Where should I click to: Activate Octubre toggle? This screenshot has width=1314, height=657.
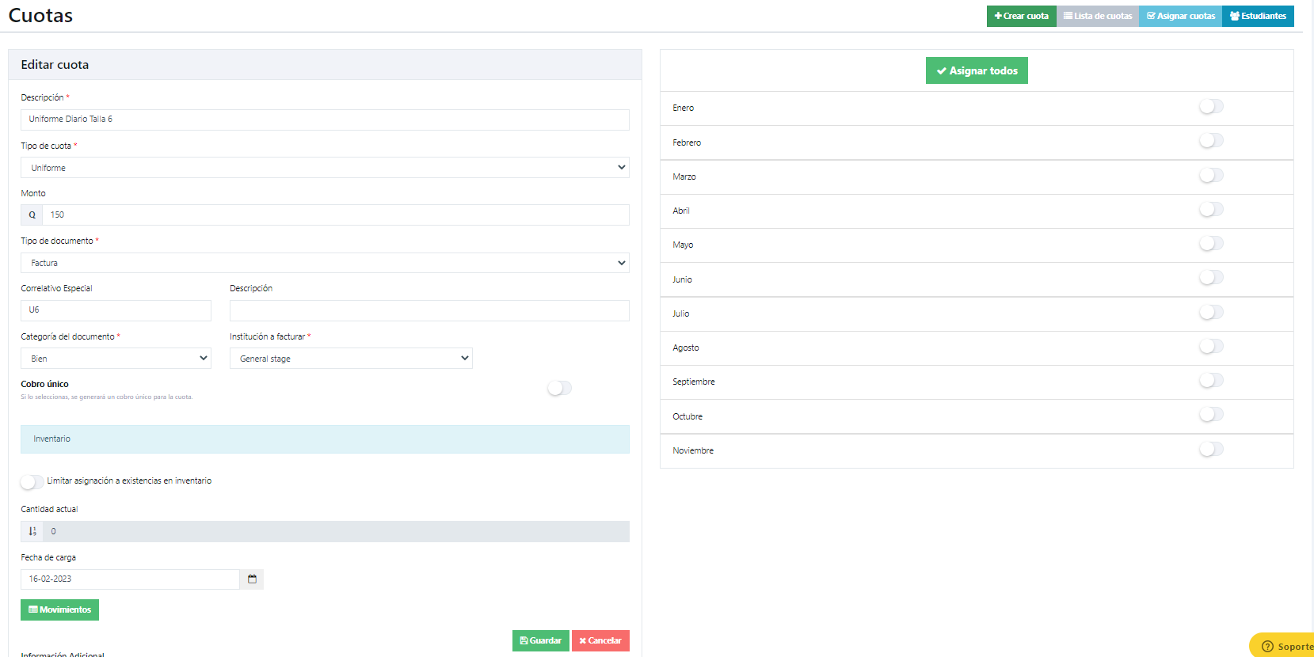1211,415
